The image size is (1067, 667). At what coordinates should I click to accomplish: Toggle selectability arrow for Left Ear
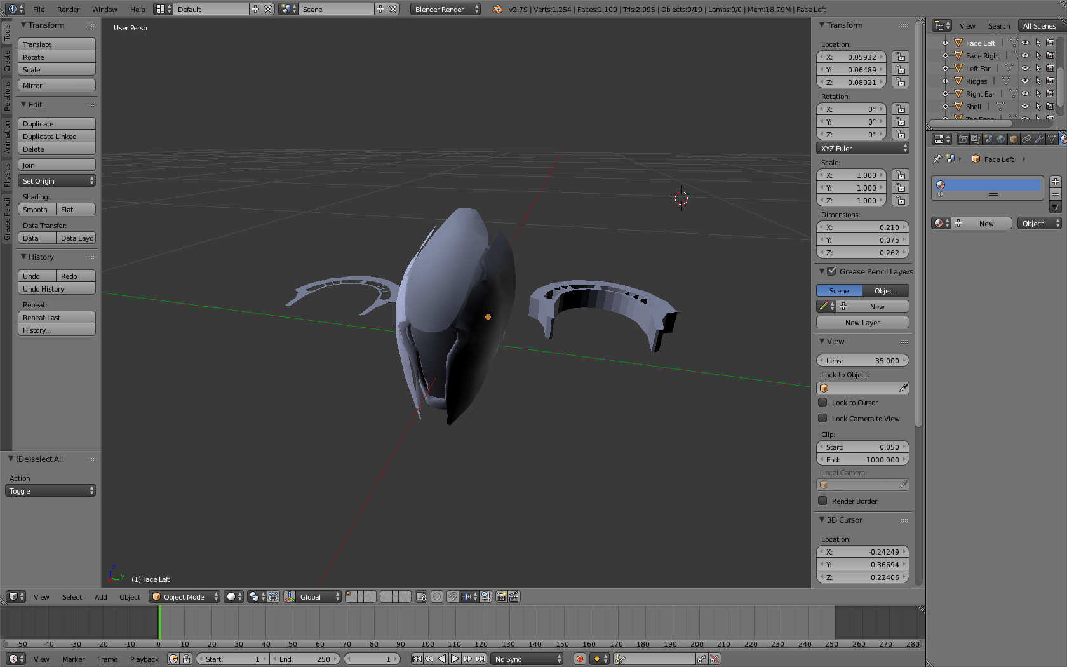click(x=1038, y=68)
